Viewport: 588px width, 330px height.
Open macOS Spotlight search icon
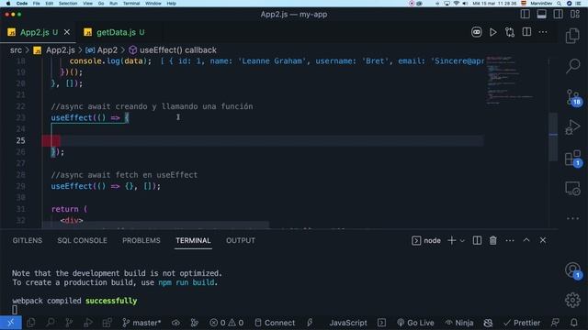[560, 4]
